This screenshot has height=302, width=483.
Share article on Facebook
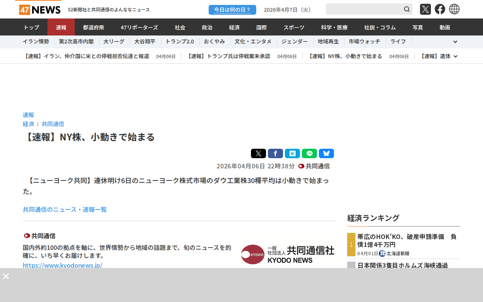pyautogui.click(x=275, y=153)
